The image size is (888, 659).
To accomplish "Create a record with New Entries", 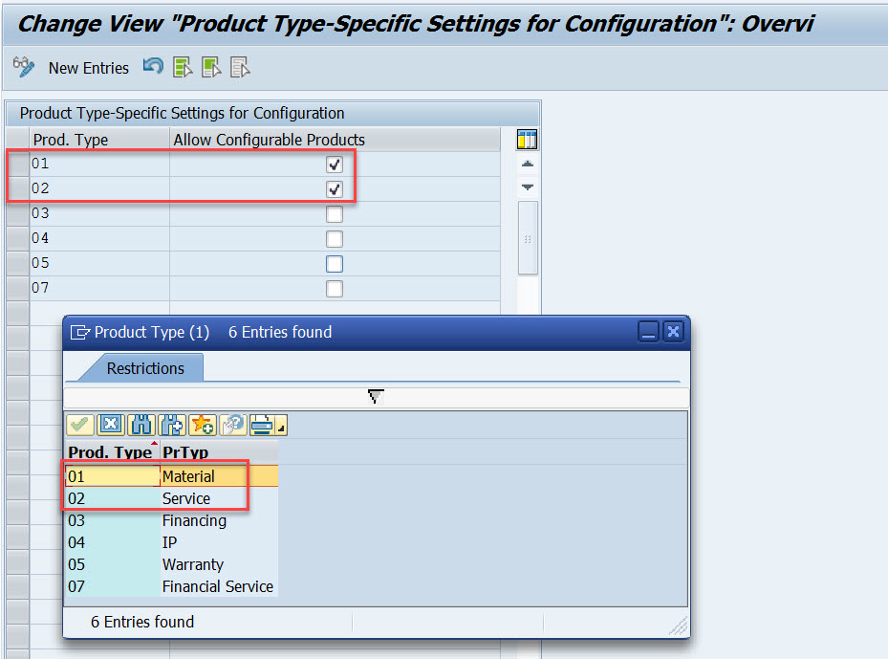I will pyautogui.click(x=88, y=67).
